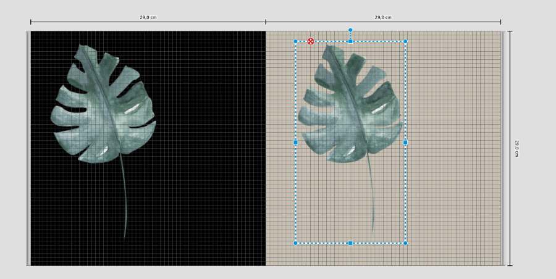Click the striped left edge of the spread
Screen dimensions: 556x279
pyautogui.click(x=28, y=148)
